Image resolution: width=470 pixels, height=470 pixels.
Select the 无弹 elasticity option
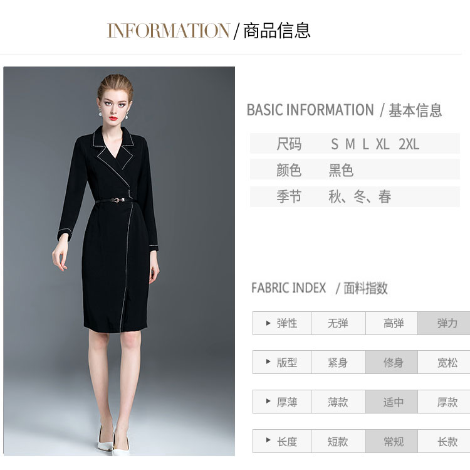point(338,323)
